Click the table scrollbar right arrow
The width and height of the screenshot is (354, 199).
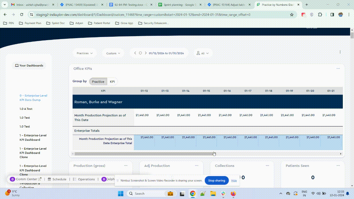tap(341, 154)
